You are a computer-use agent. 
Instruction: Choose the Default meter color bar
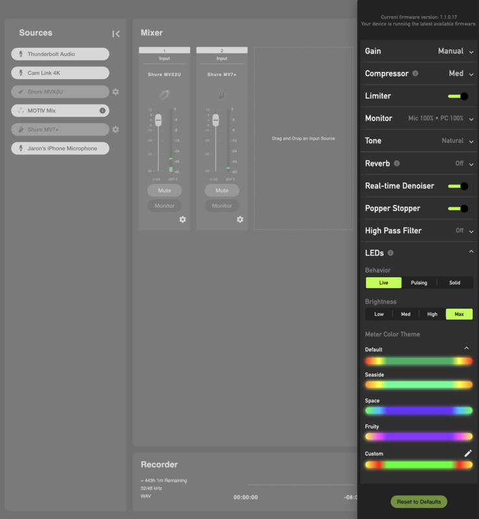point(419,361)
